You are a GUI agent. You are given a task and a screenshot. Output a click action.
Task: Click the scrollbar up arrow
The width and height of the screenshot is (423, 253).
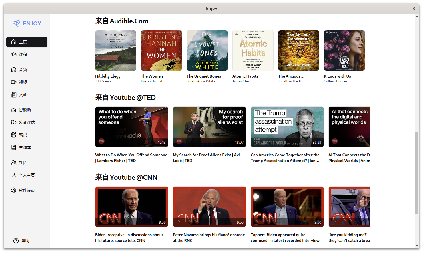pos(417,16)
